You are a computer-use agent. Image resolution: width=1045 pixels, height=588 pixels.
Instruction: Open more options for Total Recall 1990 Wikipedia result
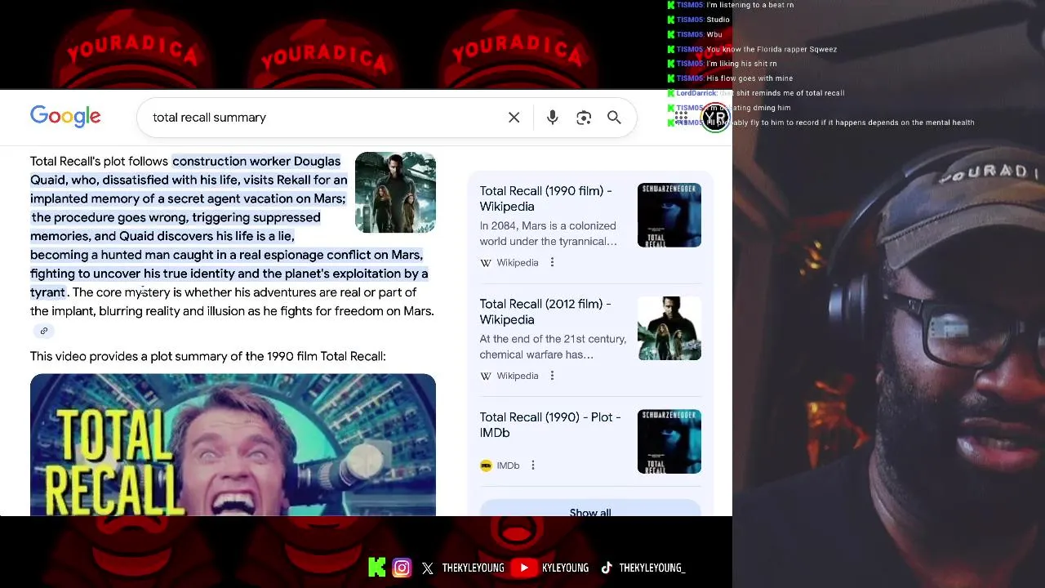click(552, 262)
